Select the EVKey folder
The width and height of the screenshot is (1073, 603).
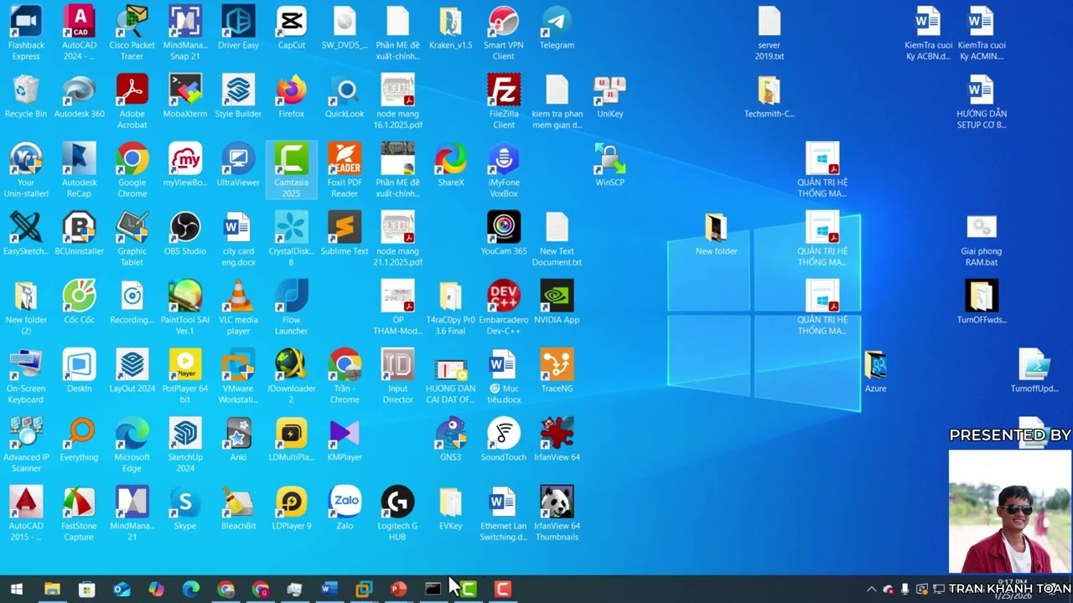click(450, 508)
